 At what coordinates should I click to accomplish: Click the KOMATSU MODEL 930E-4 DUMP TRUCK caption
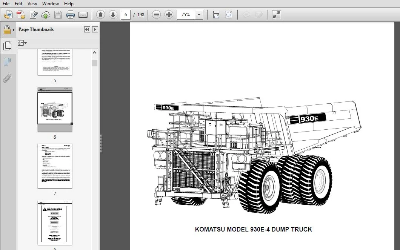[x=253, y=229]
